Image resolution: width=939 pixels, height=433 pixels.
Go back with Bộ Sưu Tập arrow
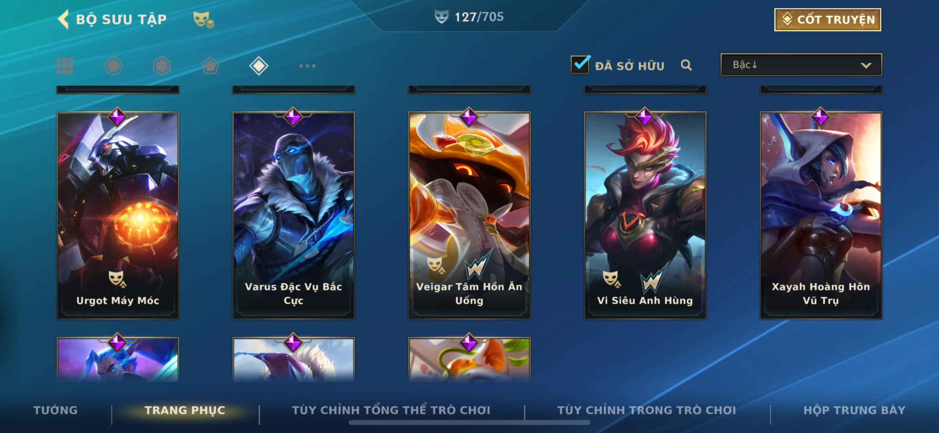(63, 19)
